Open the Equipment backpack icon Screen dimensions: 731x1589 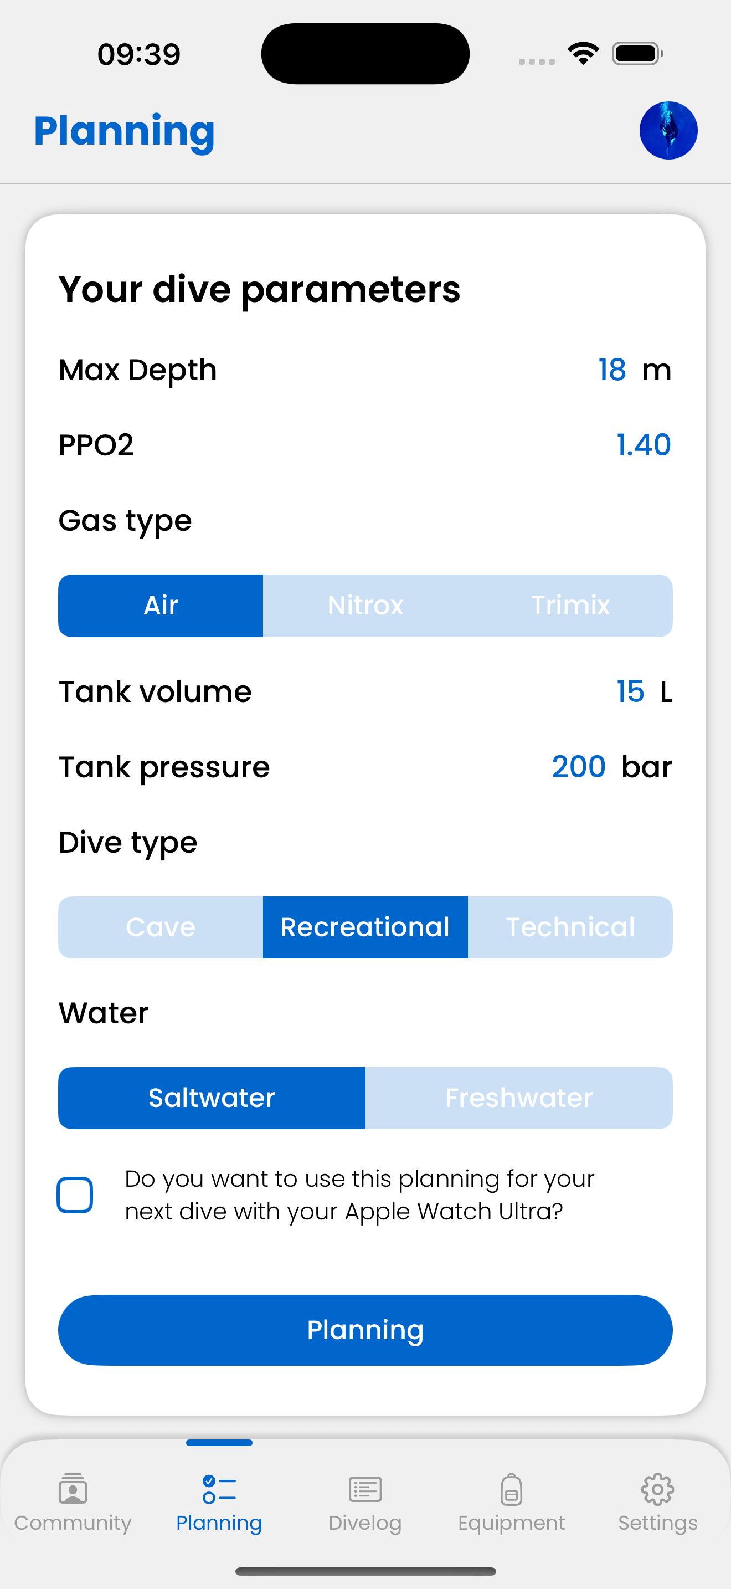pos(511,1489)
